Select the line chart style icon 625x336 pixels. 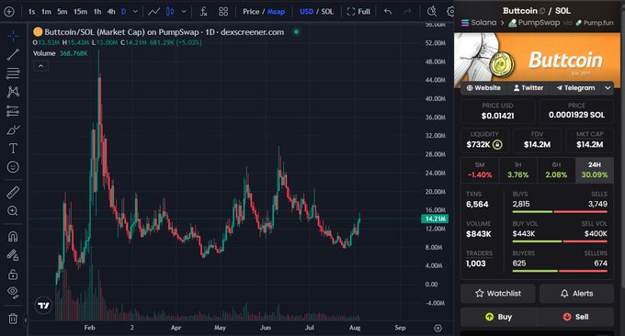[153, 12]
